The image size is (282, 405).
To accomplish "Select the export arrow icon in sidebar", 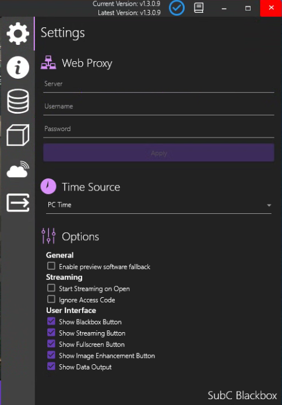I will click(18, 203).
